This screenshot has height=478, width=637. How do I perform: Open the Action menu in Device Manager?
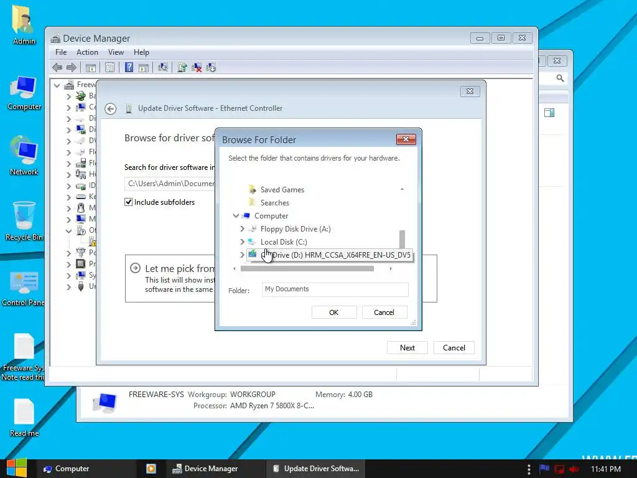click(x=87, y=52)
